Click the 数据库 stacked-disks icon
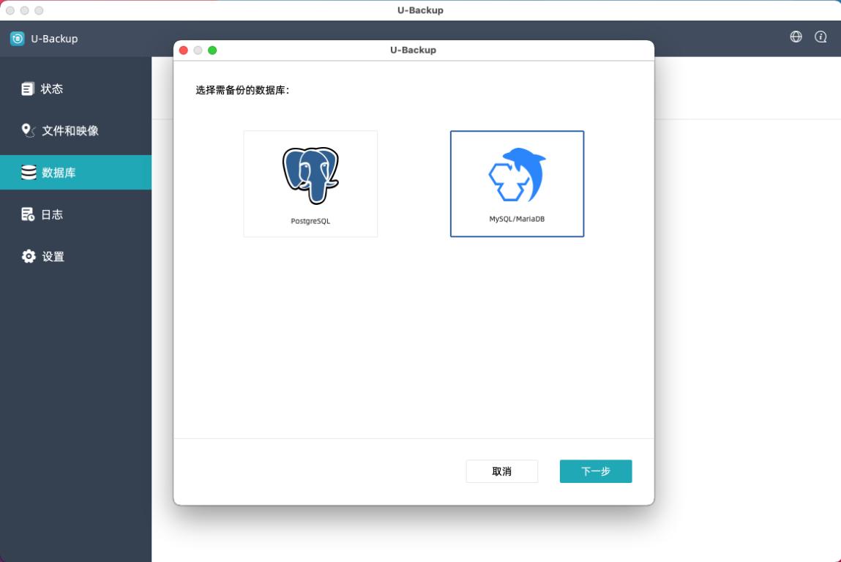Image resolution: width=841 pixels, height=562 pixels. pyautogui.click(x=29, y=173)
